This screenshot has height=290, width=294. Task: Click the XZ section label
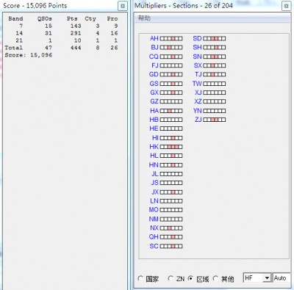point(198,101)
